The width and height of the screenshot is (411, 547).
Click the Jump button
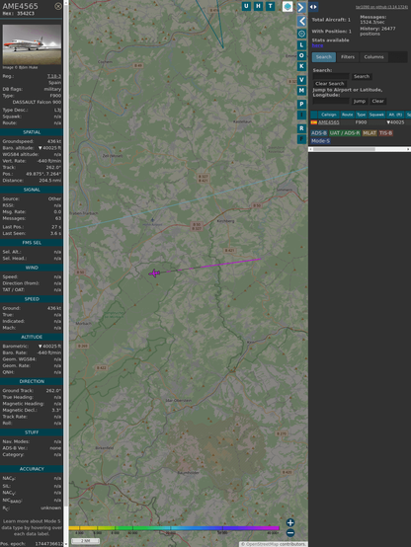click(360, 101)
